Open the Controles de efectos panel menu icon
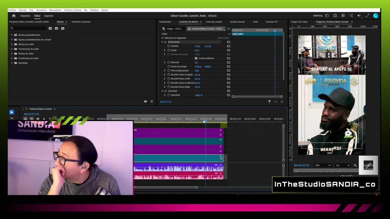The image size is (390, 219). click(x=200, y=22)
